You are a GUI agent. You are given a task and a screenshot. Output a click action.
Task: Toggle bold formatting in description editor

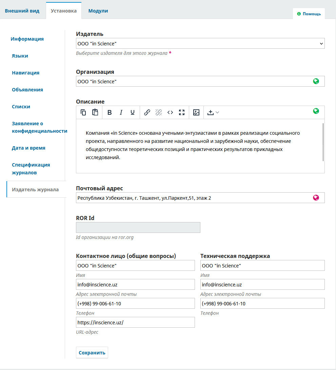point(110,112)
